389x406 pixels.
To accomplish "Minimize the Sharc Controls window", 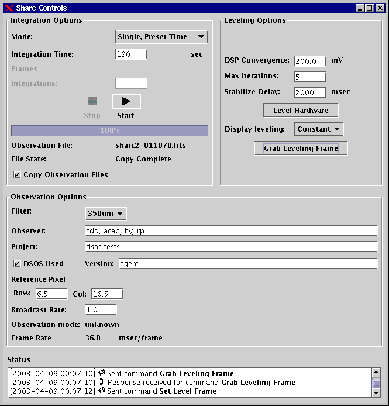I will pyautogui.click(x=360, y=8).
